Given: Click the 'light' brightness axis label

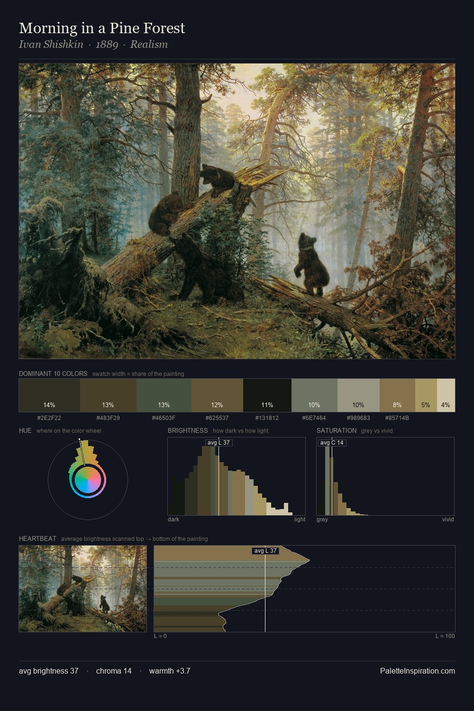Looking at the screenshot, I should 300,520.
